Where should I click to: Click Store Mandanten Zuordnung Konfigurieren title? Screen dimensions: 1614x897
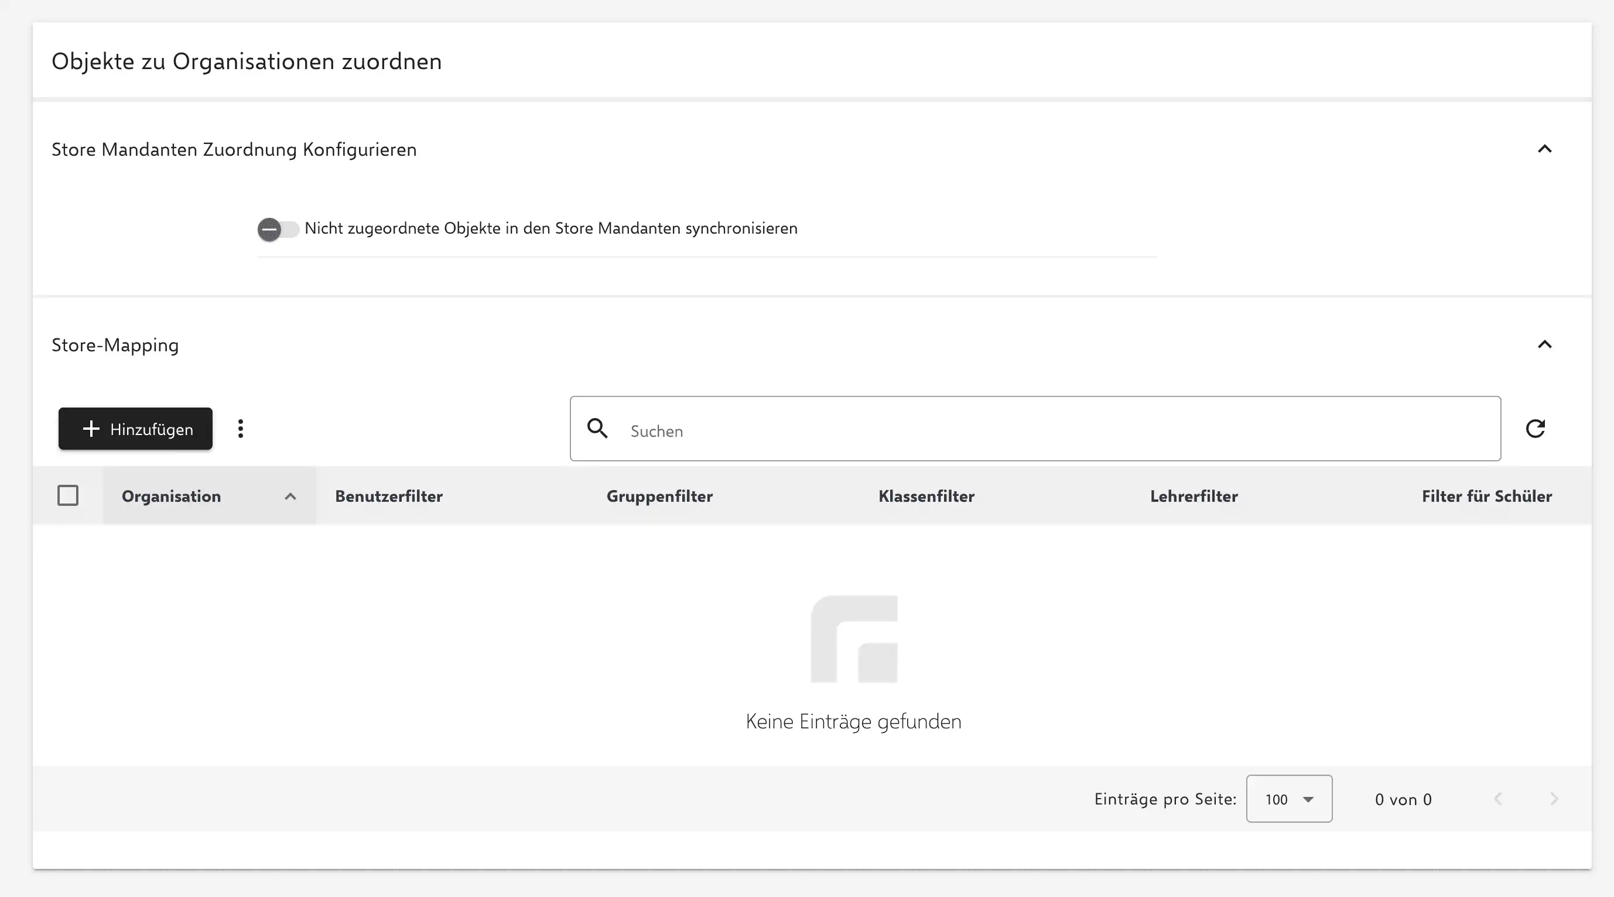tap(234, 149)
